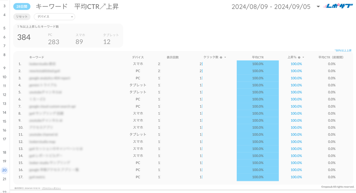Viewport: 356px width, 193px height.
Task: Jump to page 10 in the sidebar
Action: [x=4, y=77]
